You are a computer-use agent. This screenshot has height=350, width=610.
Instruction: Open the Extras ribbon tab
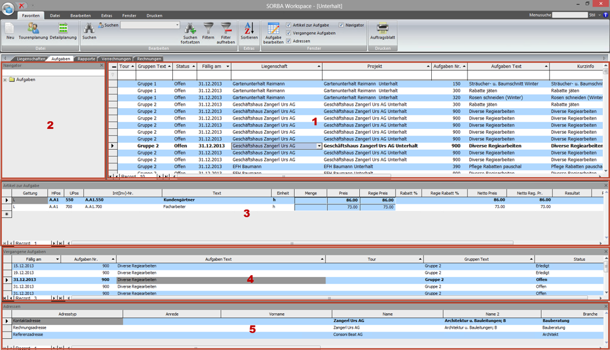coord(106,15)
